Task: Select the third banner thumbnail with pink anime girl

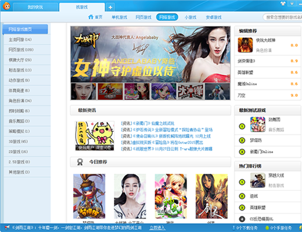Action: tap(137, 92)
